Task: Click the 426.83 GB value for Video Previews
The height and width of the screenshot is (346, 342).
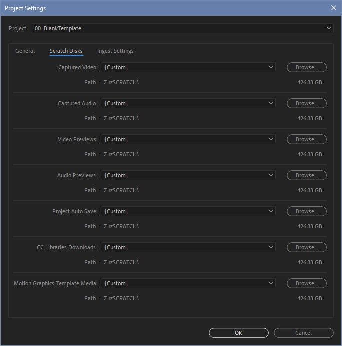Action: (310, 154)
